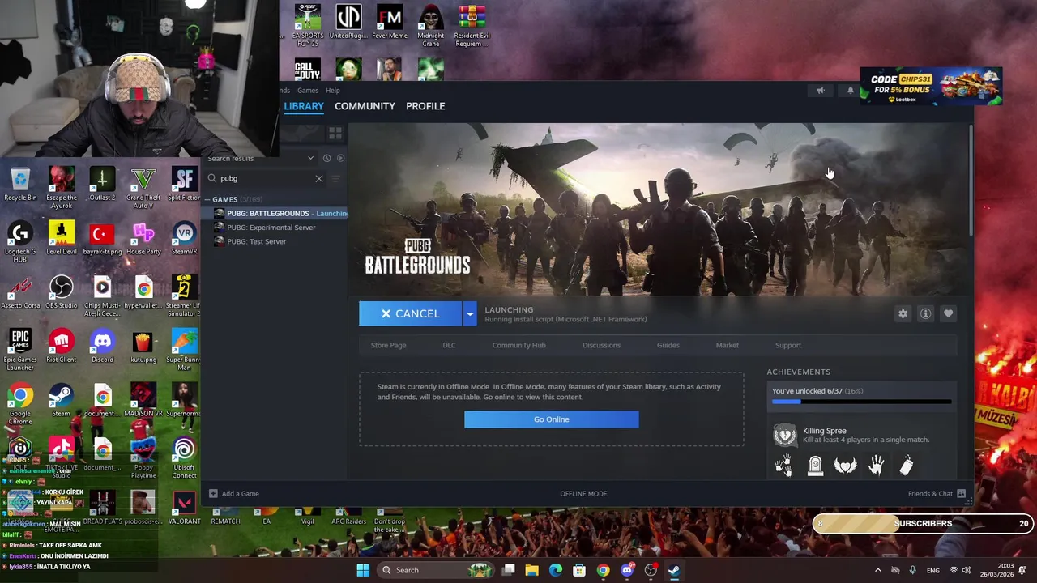This screenshot has width=1037, height=583.
Task: Click Steam icon in Windows taskbar
Action: point(674,570)
